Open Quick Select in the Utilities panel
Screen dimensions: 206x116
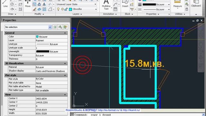(187, 4)
